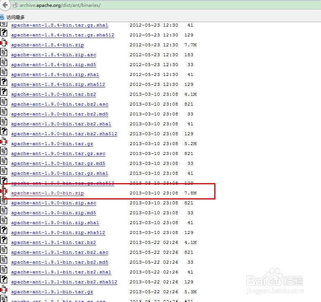The height and width of the screenshot is (302, 321).
Task: Open apache-ant-1.9.0-bin.zip.asc link
Action: [x=54, y=203]
